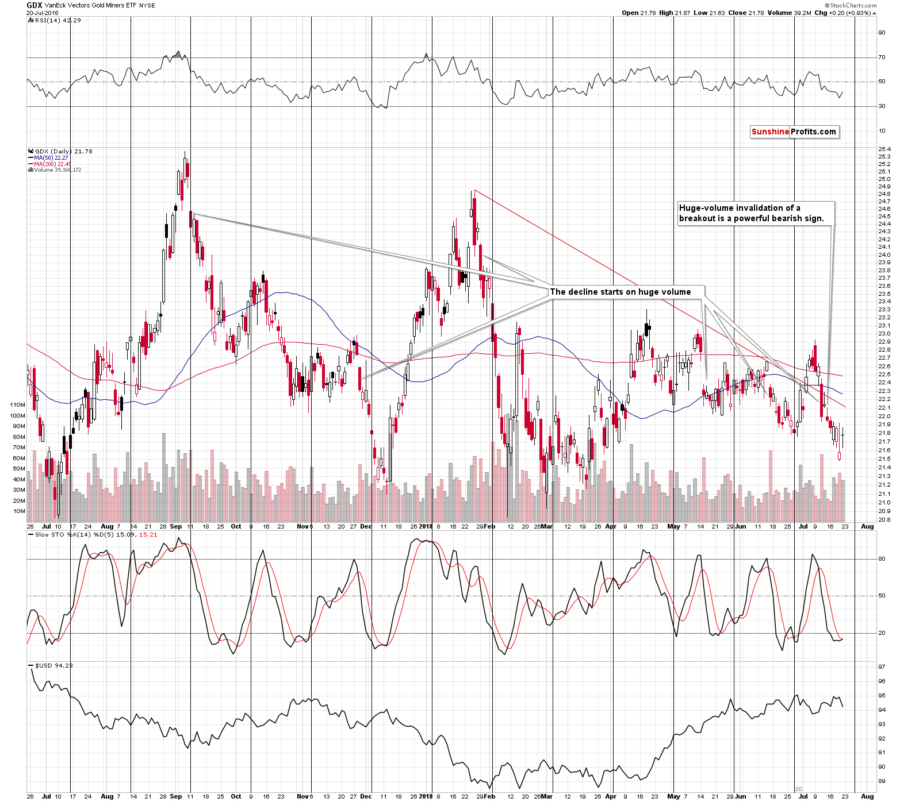The image size is (900, 802).
Task: Click the '90' label on RSI axis
Action: coord(882,33)
